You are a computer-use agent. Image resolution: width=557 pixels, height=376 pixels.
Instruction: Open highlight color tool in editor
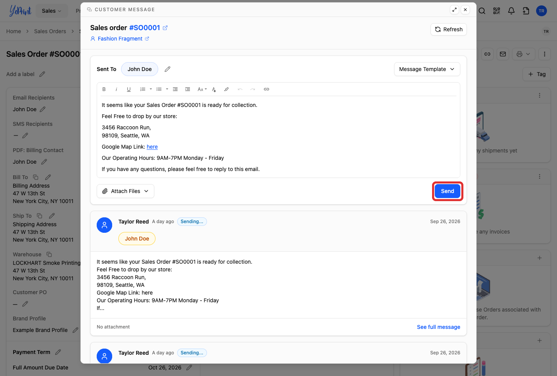coord(226,89)
